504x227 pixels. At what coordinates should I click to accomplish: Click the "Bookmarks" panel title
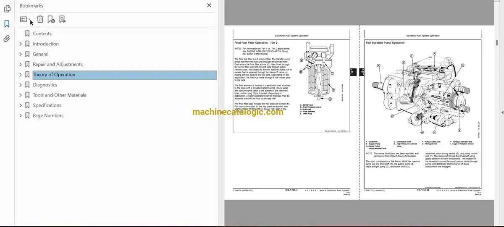coord(31,6)
